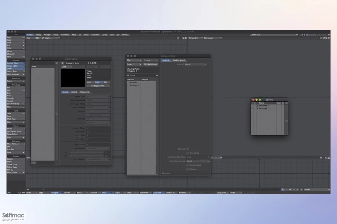
Task: Click the Make Polygon button
Action: (16, 144)
